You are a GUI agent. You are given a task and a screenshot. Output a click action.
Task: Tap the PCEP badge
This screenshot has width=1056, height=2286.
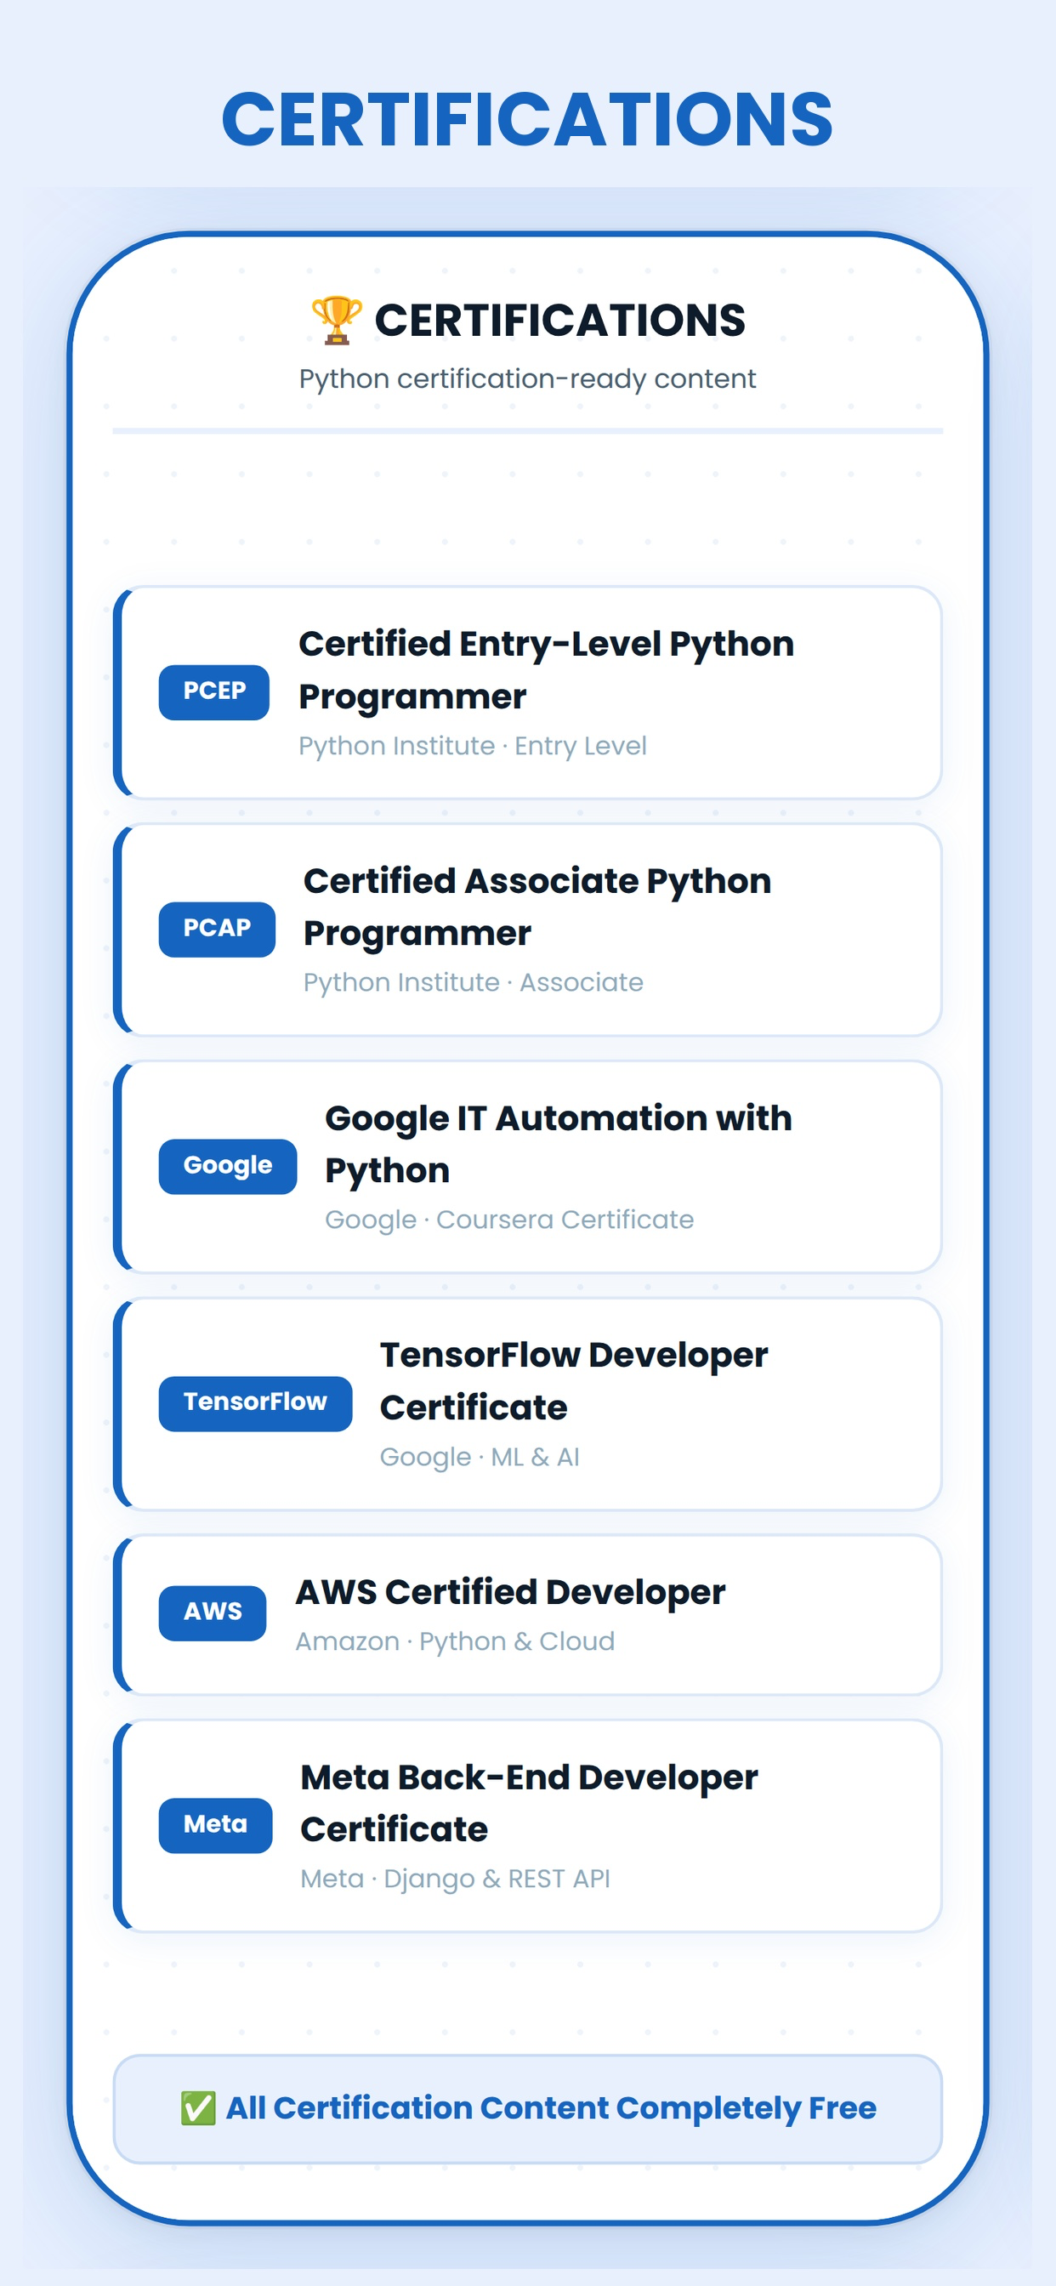click(x=214, y=691)
